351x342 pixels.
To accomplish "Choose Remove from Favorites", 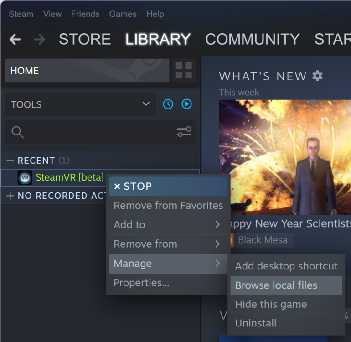I will point(168,206).
